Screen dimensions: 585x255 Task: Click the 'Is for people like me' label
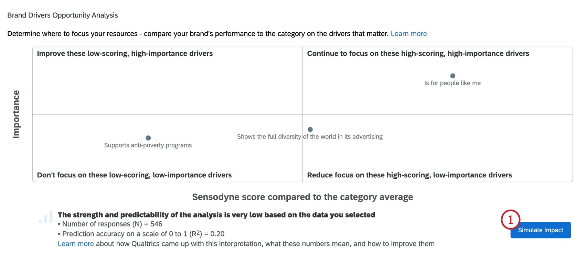coord(452,83)
